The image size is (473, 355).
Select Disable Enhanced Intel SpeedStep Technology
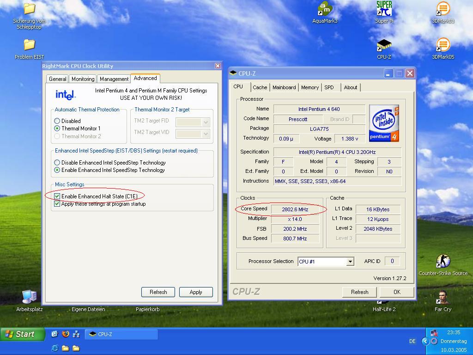point(57,162)
